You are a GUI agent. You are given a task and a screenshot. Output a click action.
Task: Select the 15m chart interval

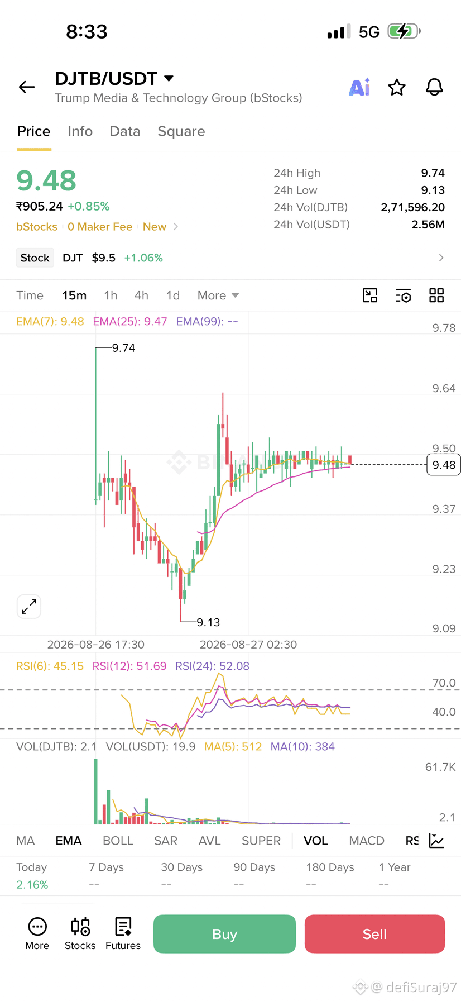pyautogui.click(x=74, y=295)
